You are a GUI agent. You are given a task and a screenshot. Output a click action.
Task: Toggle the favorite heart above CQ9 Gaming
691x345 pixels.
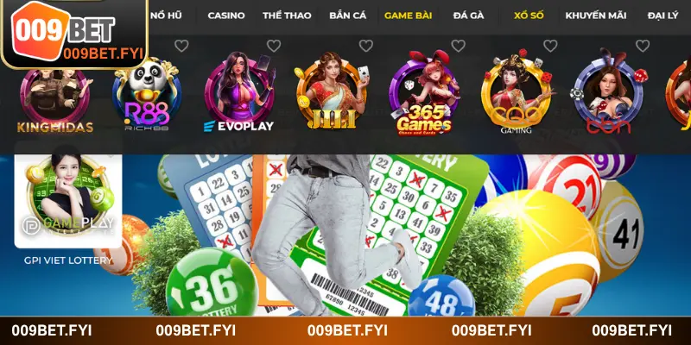tap(550, 46)
